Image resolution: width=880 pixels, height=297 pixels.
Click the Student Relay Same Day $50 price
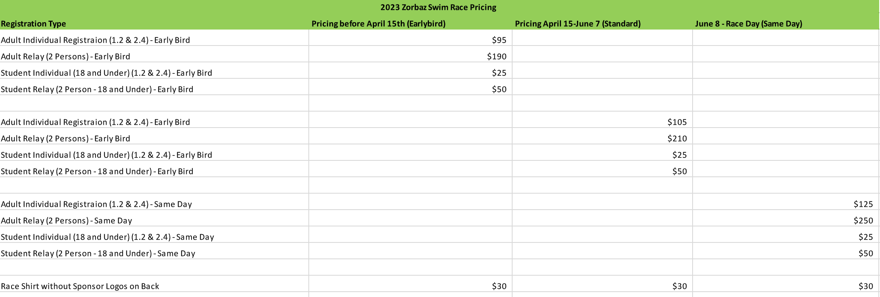[866, 254]
